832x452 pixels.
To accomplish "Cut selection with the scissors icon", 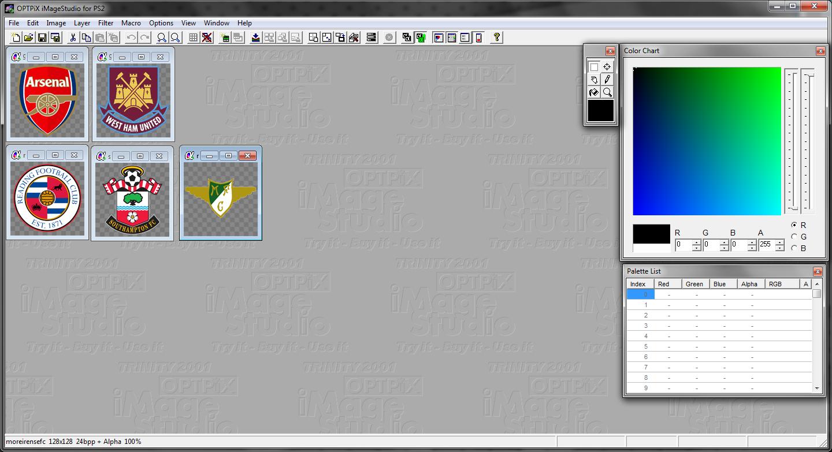I will 73,38.
